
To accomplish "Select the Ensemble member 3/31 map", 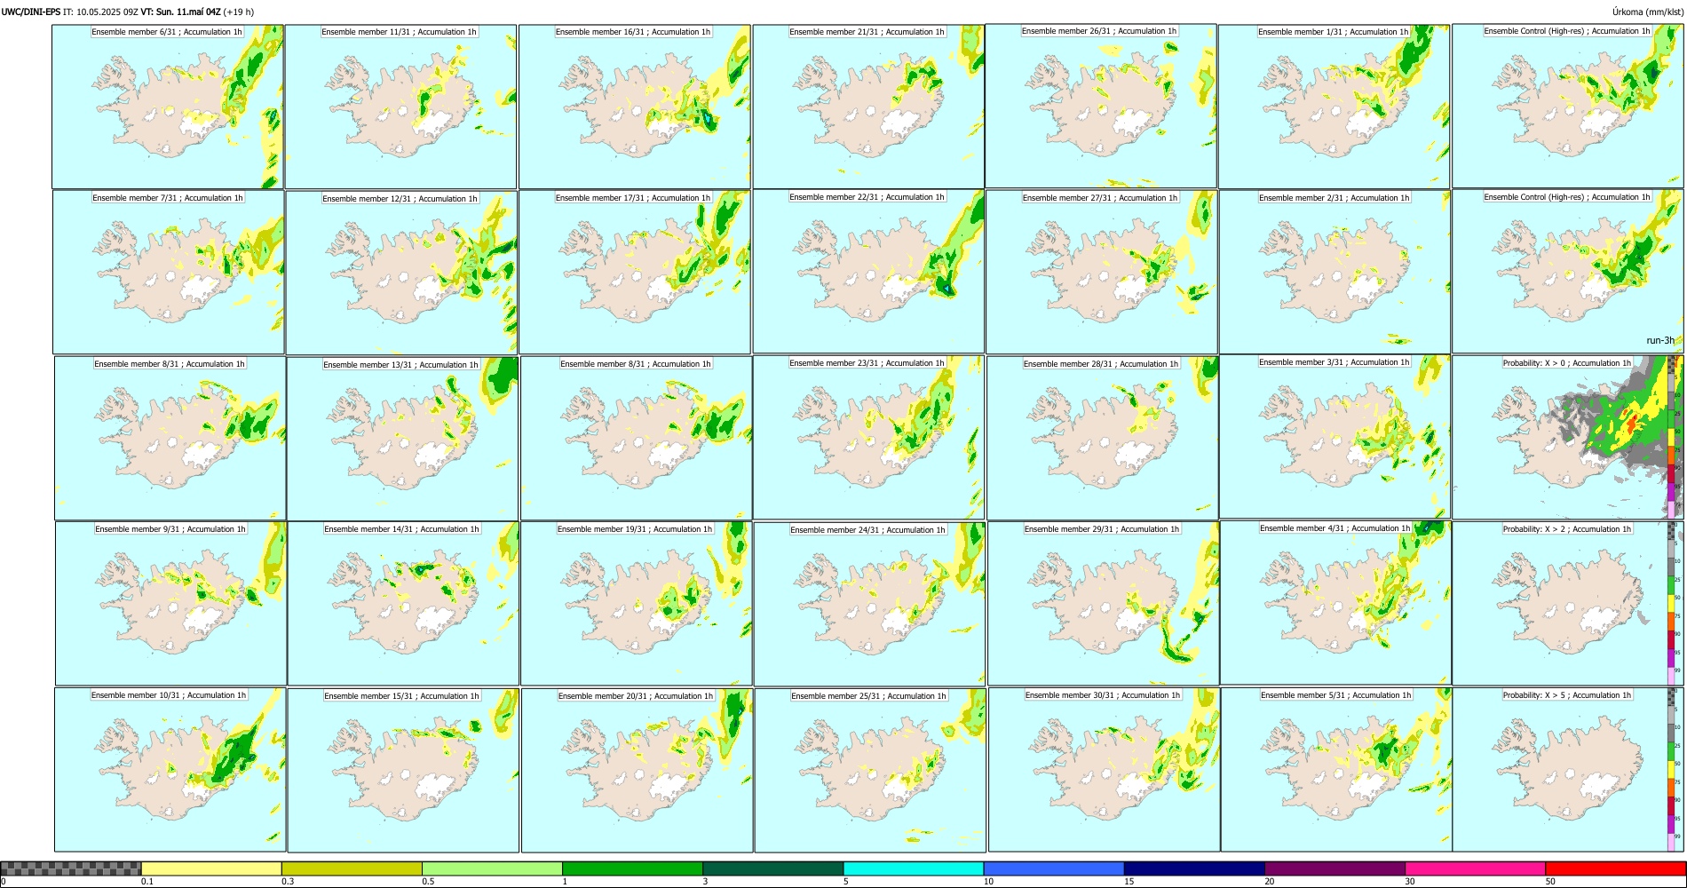I will 1335,437.
